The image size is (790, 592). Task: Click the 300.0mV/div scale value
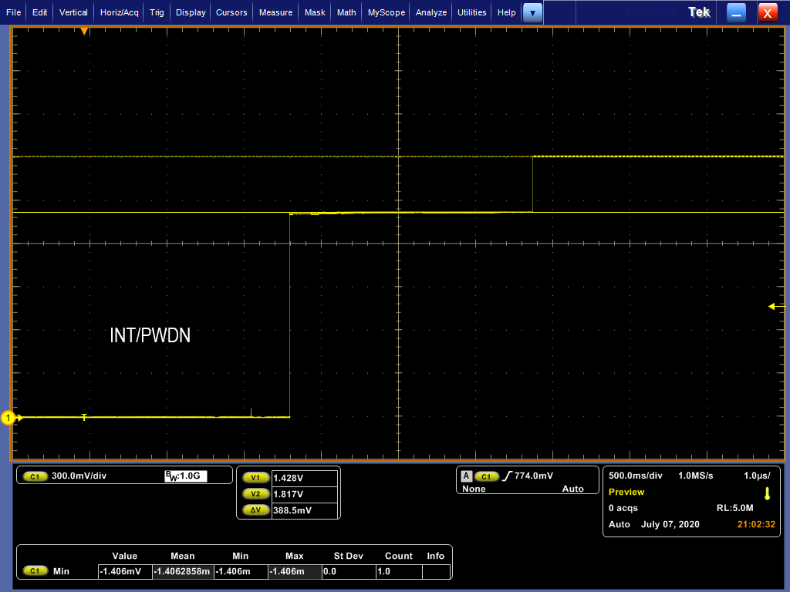(x=79, y=476)
